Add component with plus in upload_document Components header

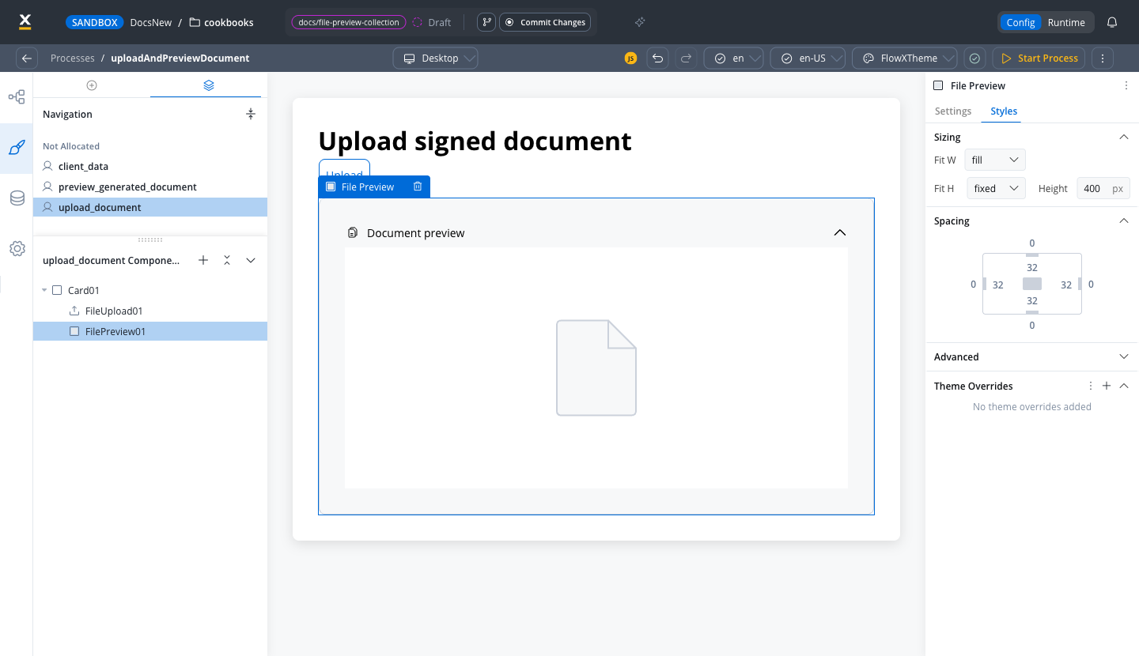coord(203,260)
